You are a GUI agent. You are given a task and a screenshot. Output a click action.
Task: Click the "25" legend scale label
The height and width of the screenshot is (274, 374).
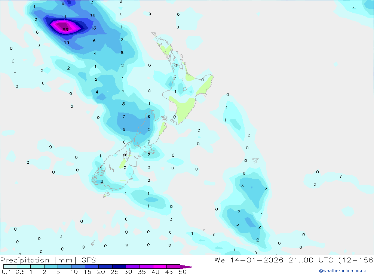click(114, 272)
